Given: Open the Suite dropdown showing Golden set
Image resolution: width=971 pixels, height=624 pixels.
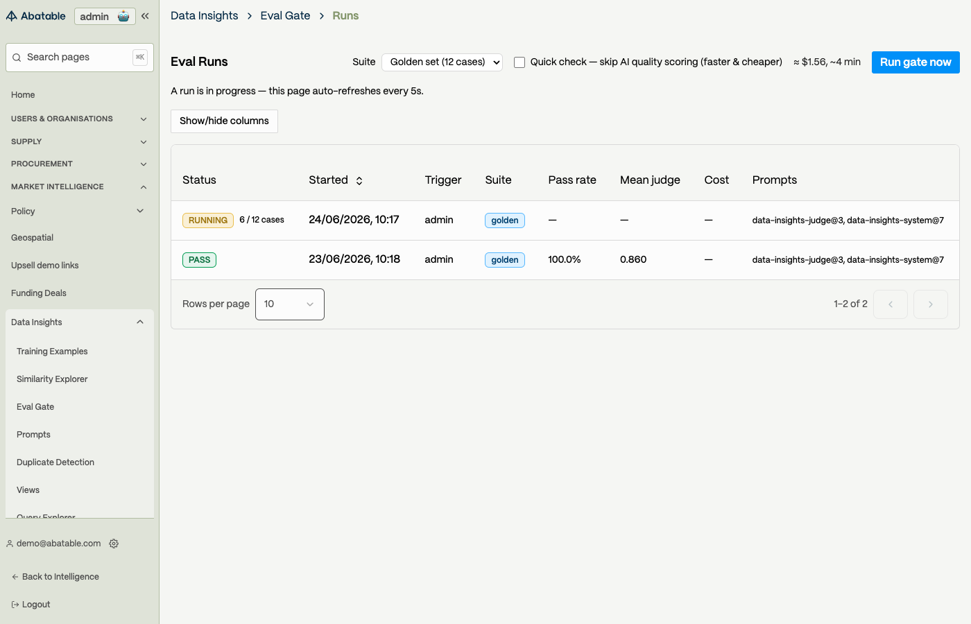Looking at the screenshot, I should click(x=442, y=62).
